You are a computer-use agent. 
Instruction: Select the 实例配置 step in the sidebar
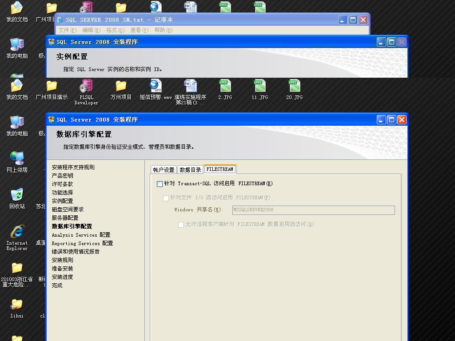62,201
